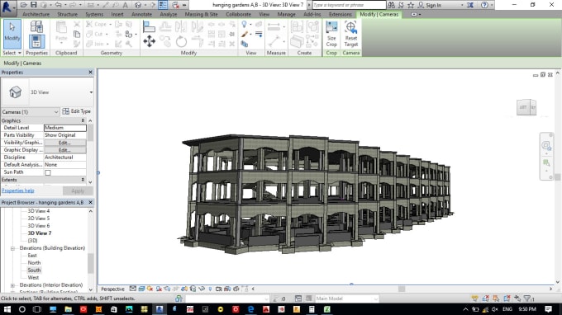Open the steering wheel navigation tool
Viewport: 562px width, 315px height.
(x=545, y=145)
